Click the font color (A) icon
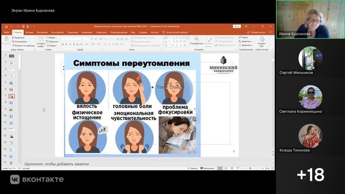This screenshot has height=194, width=345. (99, 44)
